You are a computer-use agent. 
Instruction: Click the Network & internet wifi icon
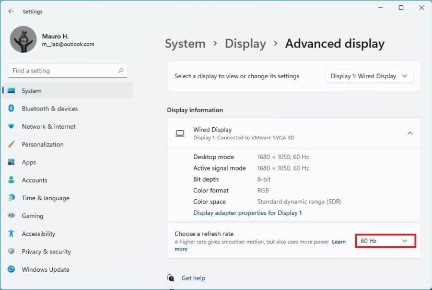(x=11, y=127)
